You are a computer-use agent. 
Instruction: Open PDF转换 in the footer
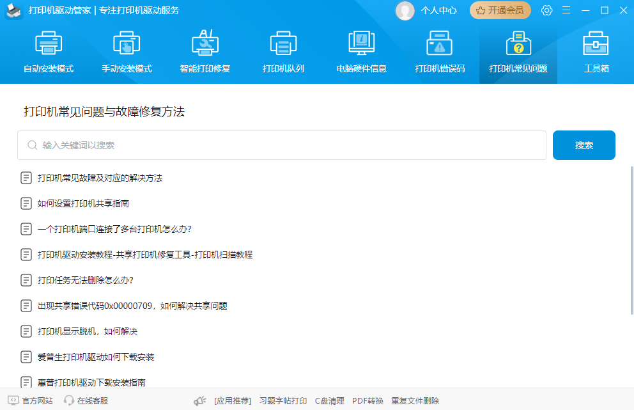(369, 400)
